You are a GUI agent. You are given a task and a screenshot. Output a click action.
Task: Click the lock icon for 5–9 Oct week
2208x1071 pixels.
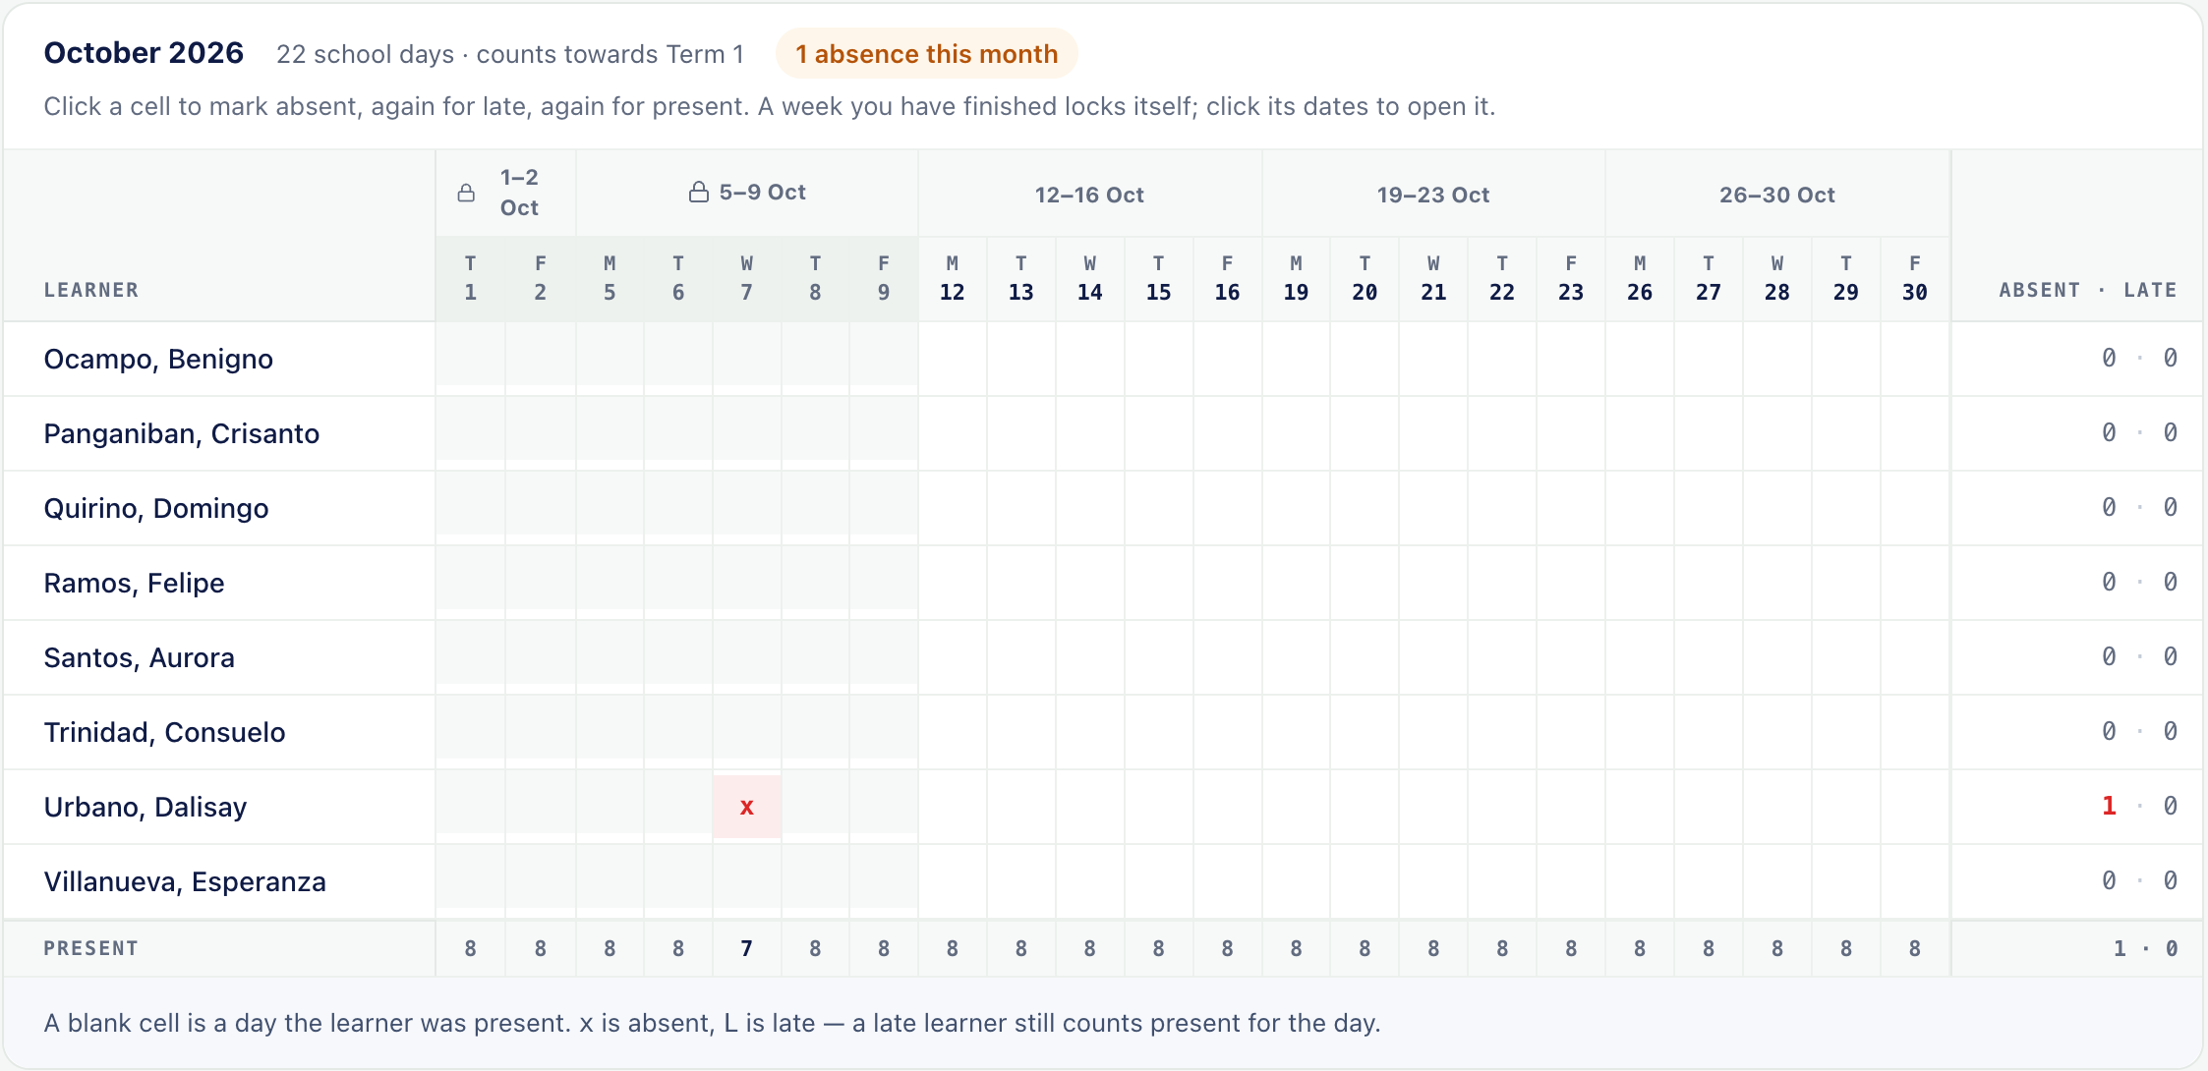click(698, 192)
